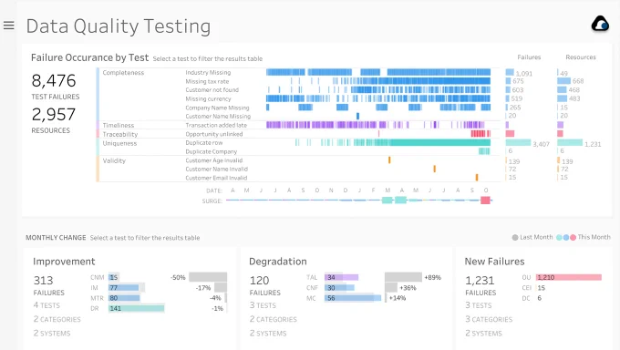The width and height of the screenshot is (620, 350).
Task: Click the Opportunity unlinked red timeline cluster
Action: (x=480, y=134)
